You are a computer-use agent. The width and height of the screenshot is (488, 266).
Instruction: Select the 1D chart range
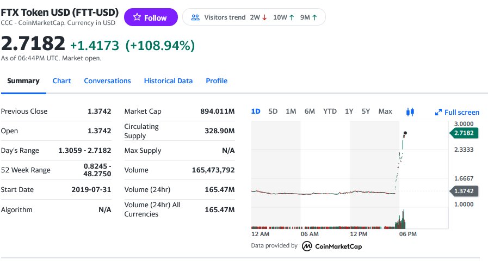tap(256, 112)
